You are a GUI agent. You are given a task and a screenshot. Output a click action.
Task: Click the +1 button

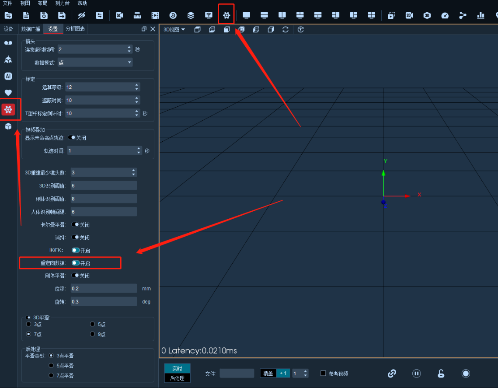coord(283,373)
